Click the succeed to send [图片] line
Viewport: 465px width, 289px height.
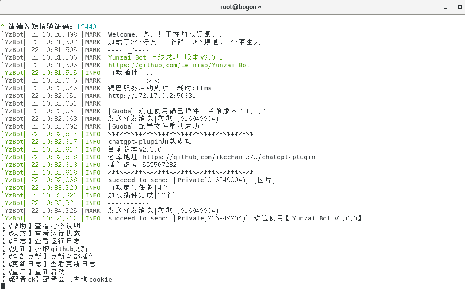click(191, 180)
